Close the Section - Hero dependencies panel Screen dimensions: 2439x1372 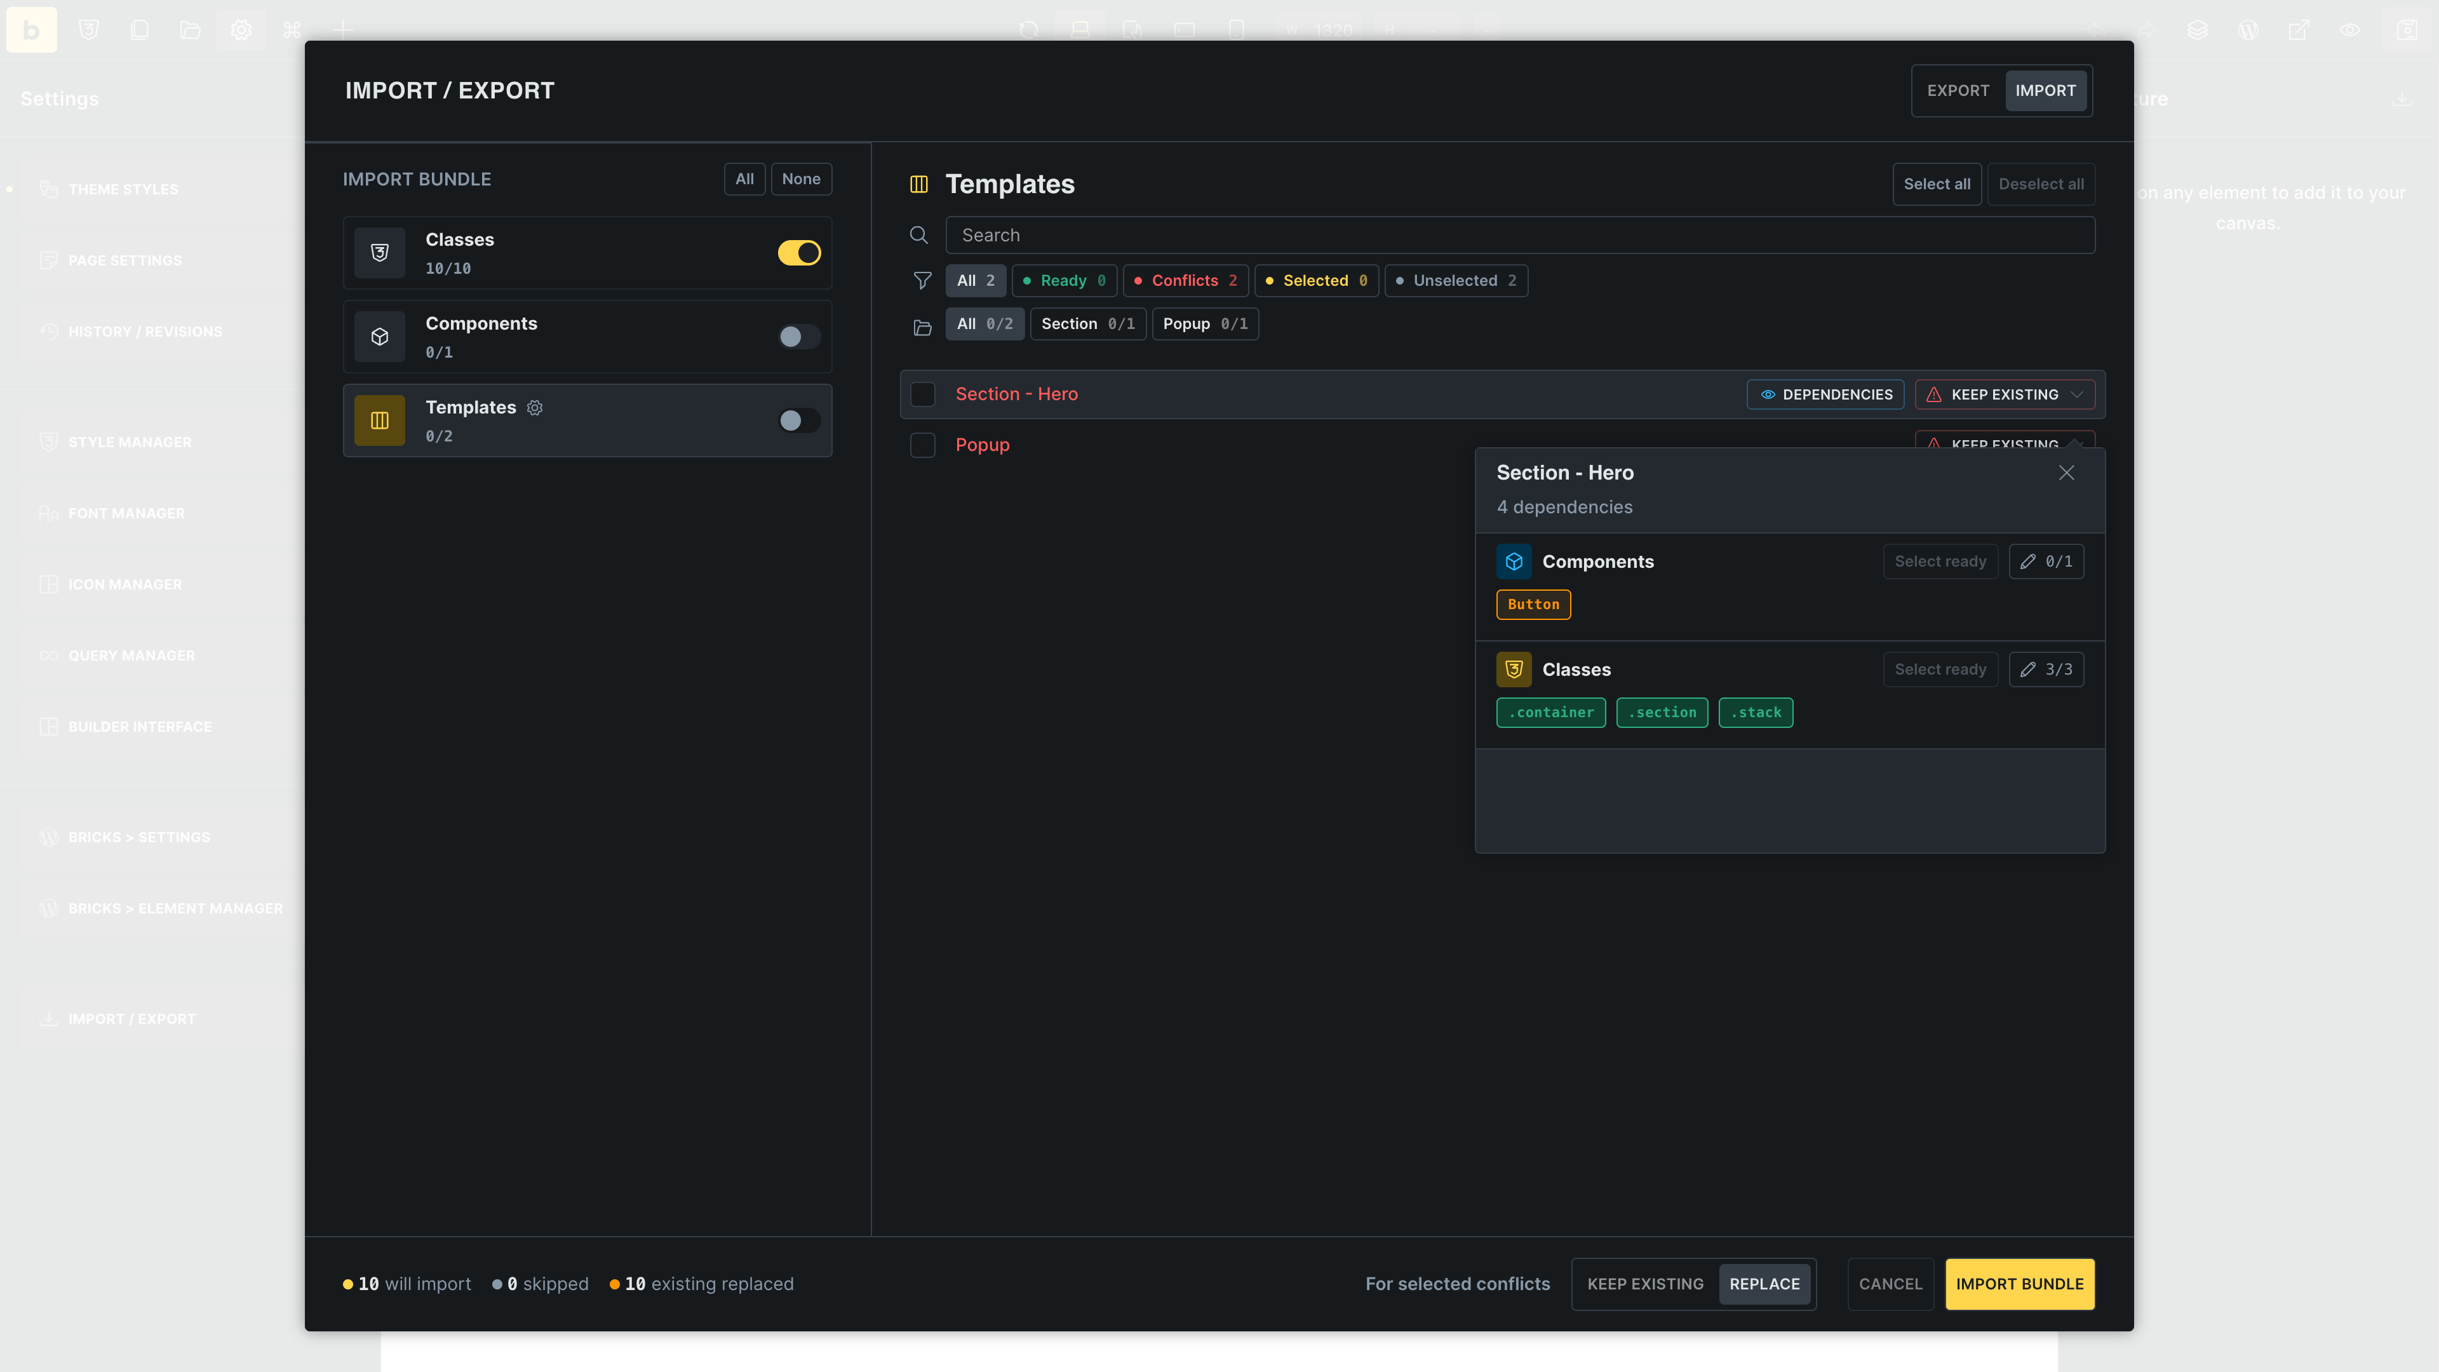[2067, 473]
